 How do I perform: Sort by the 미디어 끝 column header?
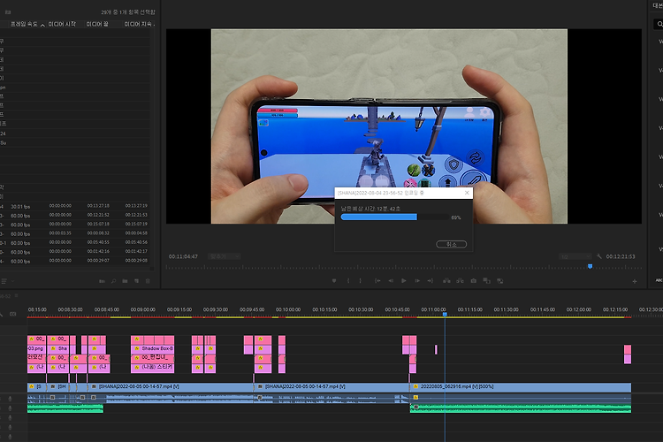click(97, 24)
